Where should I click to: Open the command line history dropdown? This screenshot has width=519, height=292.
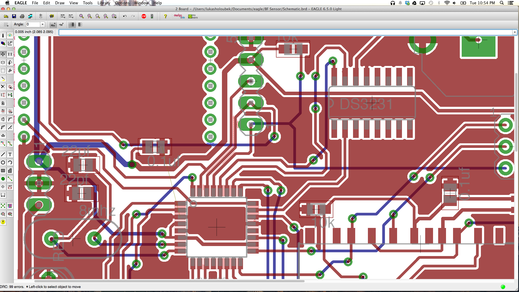(x=515, y=32)
